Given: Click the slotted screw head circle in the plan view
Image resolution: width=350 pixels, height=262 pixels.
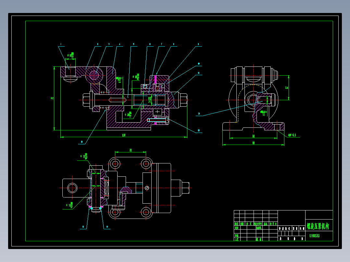Looking at the screenshot, I should (x=147, y=188).
